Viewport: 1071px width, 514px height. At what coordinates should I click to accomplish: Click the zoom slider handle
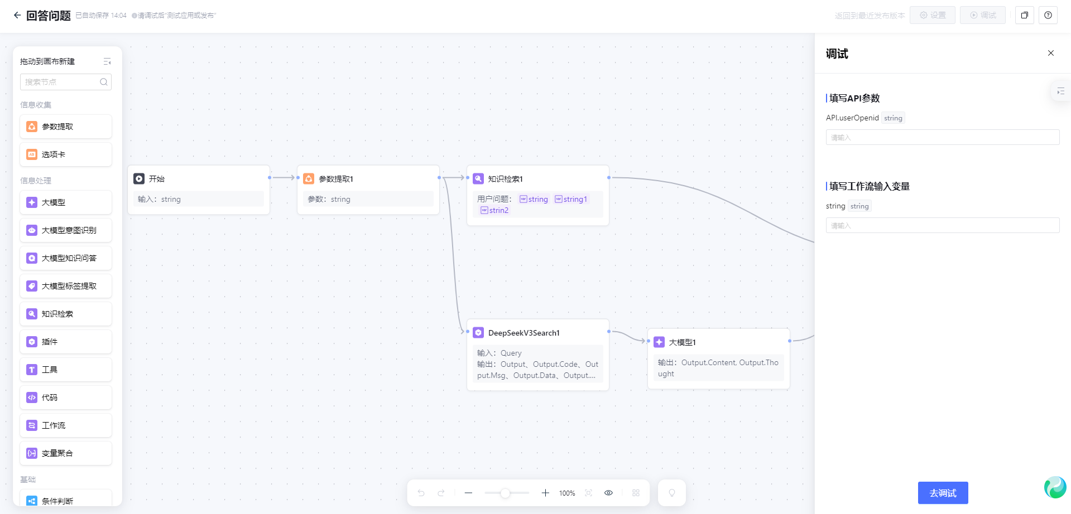point(505,493)
